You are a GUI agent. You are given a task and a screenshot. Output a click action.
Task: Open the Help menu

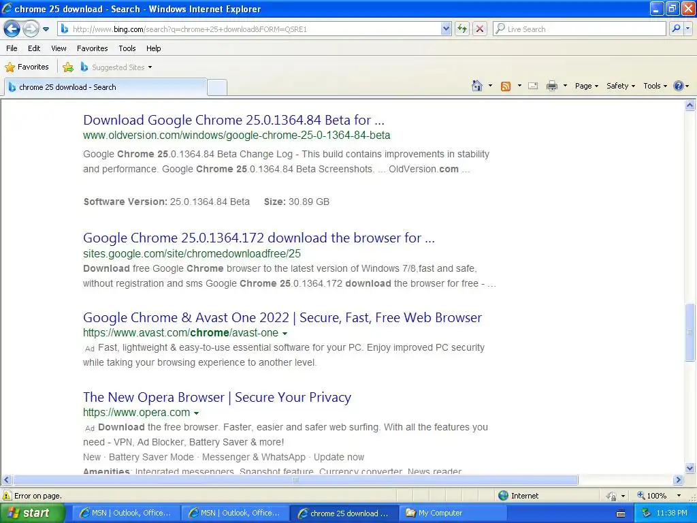pyautogui.click(x=153, y=48)
